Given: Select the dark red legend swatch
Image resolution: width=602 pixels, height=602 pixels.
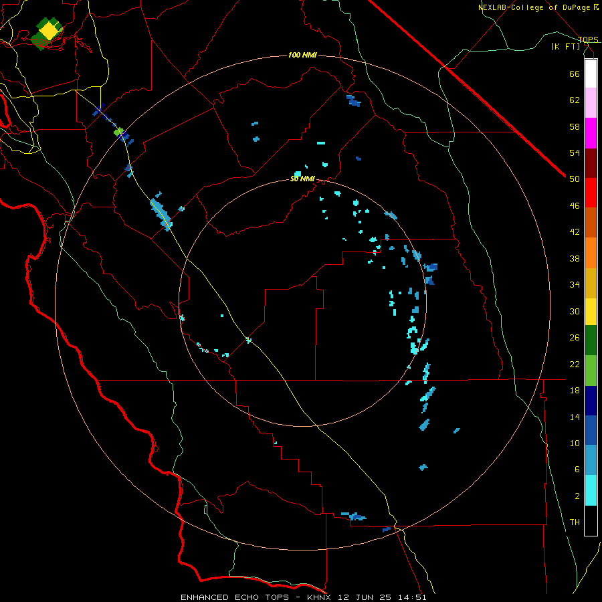Looking at the screenshot, I should click(x=591, y=163).
